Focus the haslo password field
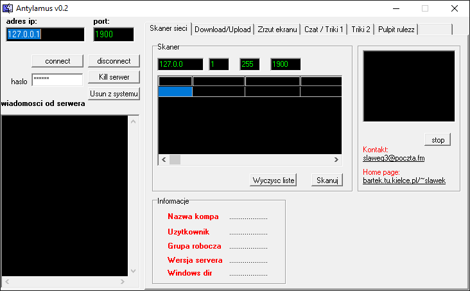470x291 pixels. pyautogui.click(x=57, y=80)
